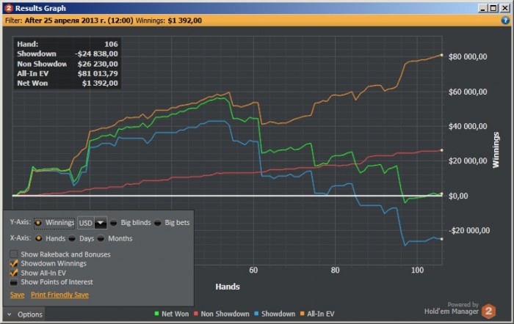Click the All-In EV line endpoint marker
The width and height of the screenshot is (514, 324).
(x=441, y=55)
